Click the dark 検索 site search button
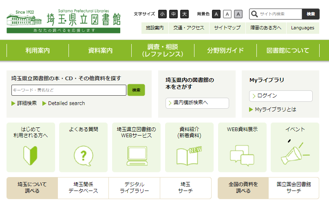The image size is (329, 206). [x=311, y=14]
